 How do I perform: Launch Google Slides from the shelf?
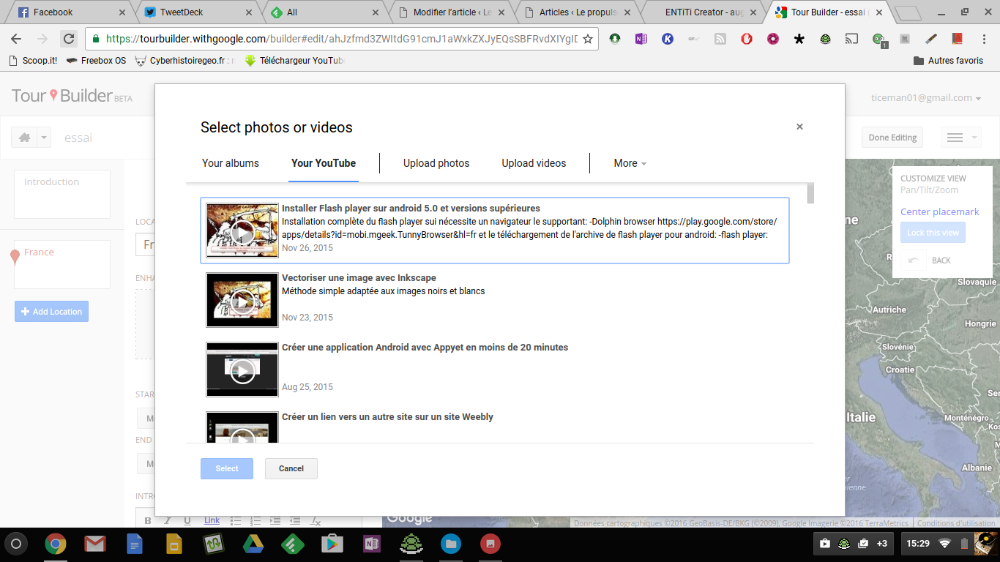pyautogui.click(x=173, y=544)
